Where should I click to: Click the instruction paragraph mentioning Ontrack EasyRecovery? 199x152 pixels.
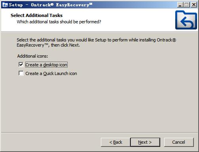(x=96, y=42)
